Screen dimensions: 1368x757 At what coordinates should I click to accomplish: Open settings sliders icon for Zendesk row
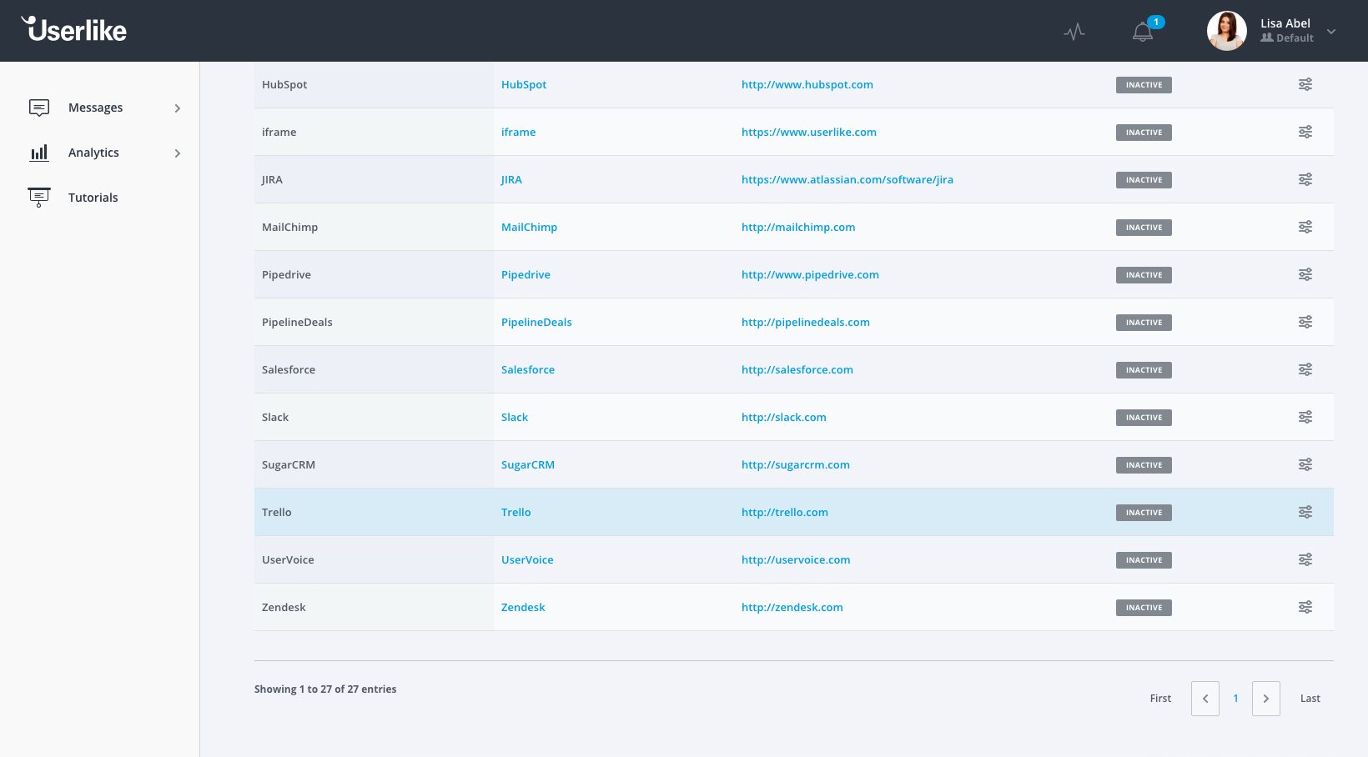click(x=1305, y=607)
